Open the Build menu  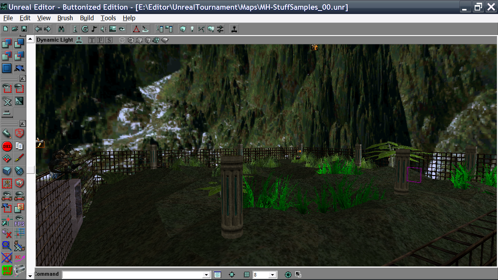point(87,18)
